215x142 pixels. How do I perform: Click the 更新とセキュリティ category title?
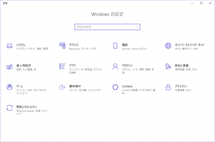27,107
